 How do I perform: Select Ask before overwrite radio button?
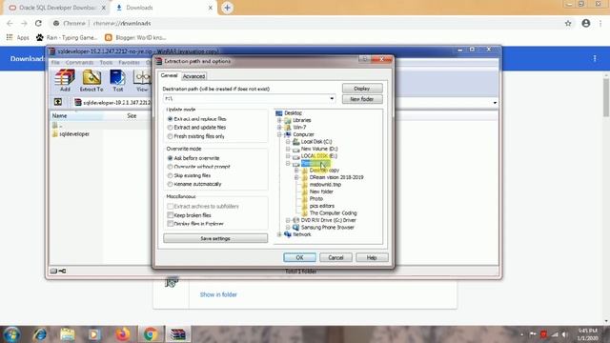170,158
